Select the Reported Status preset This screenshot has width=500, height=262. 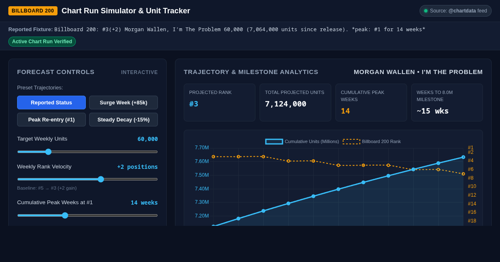point(51,103)
